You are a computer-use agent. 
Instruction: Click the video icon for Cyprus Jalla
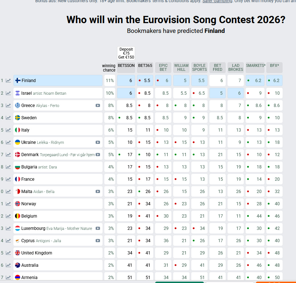click(98, 241)
